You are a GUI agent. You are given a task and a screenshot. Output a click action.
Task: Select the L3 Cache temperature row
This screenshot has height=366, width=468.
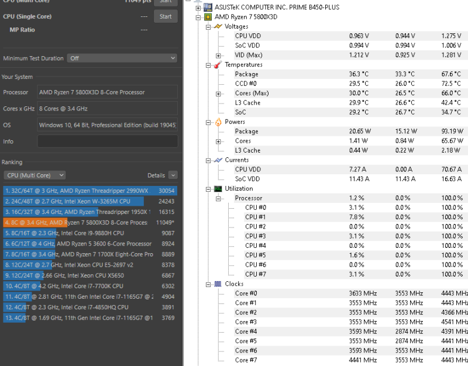[351, 103]
